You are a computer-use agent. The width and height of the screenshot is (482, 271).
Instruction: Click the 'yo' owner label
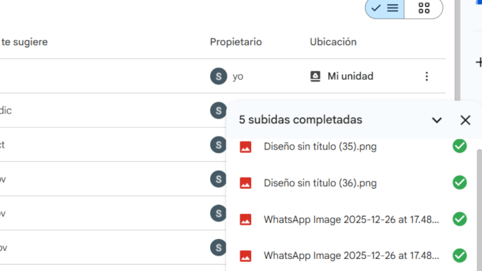[x=238, y=76]
